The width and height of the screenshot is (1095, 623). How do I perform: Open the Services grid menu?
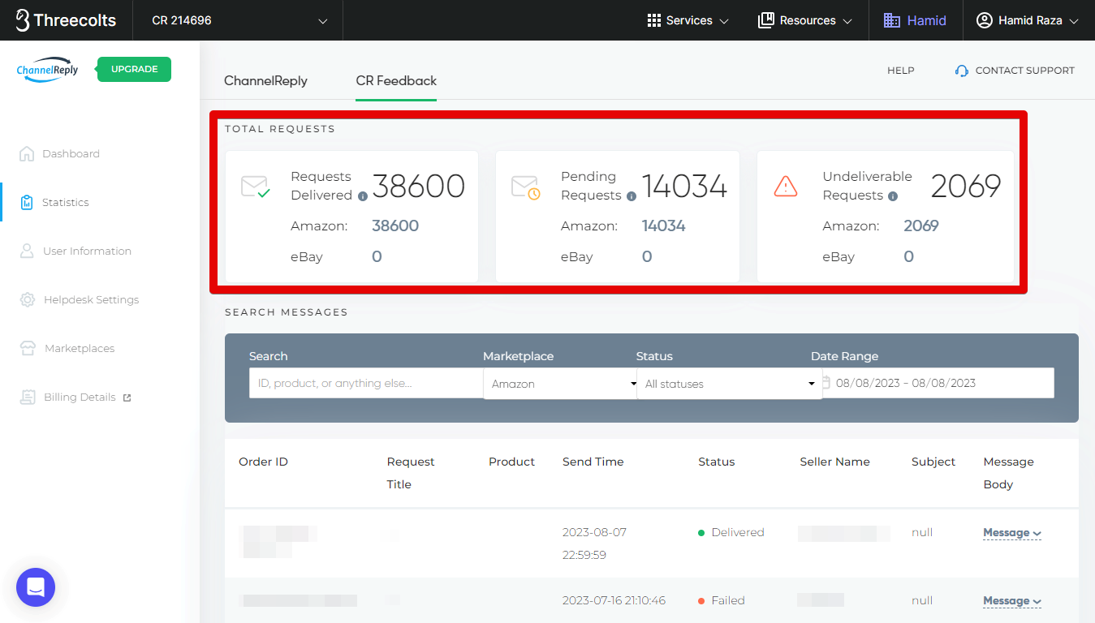point(688,20)
